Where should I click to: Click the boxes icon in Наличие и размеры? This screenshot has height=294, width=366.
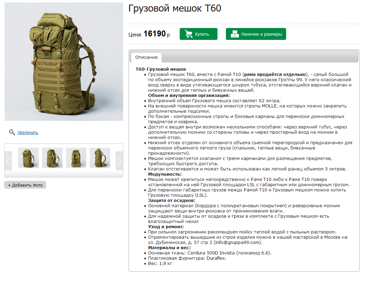pyautogui.click(x=235, y=34)
